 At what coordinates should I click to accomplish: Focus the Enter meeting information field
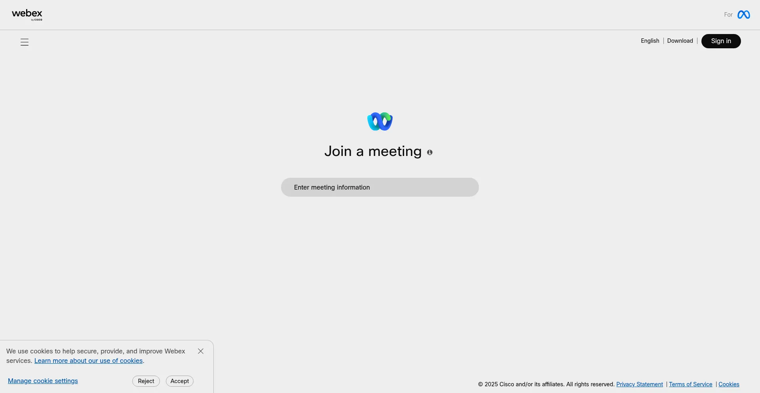click(x=380, y=187)
